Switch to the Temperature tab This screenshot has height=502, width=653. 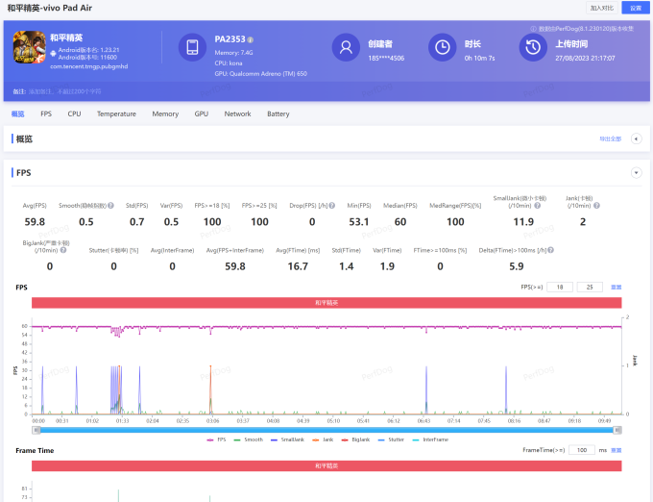tap(116, 113)
